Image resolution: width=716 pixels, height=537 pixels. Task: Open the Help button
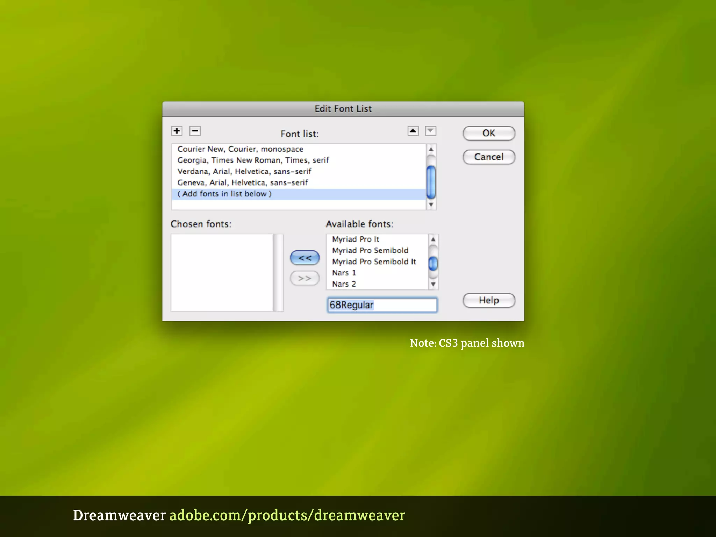coord(489,300)
